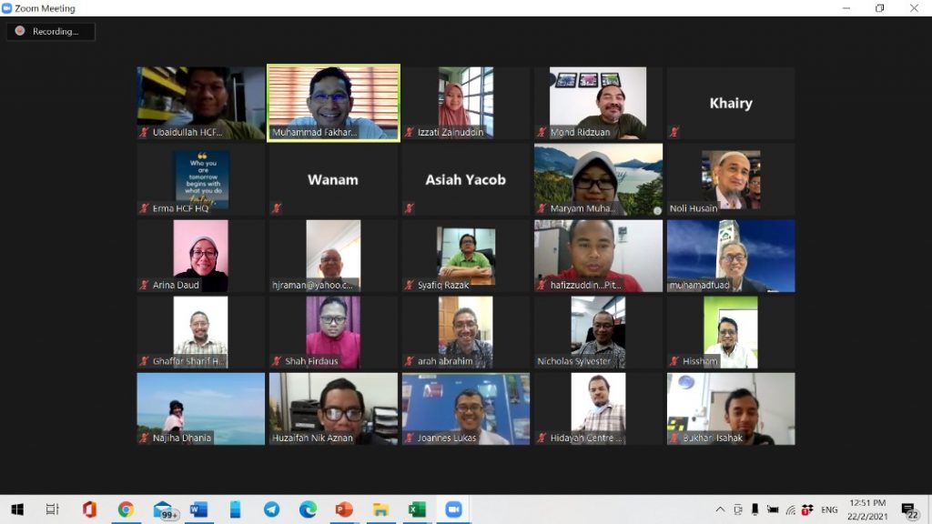Open the Microsoft Office taskbar icon
Screen dimensions: 932x524
click(x=89, y=509)
